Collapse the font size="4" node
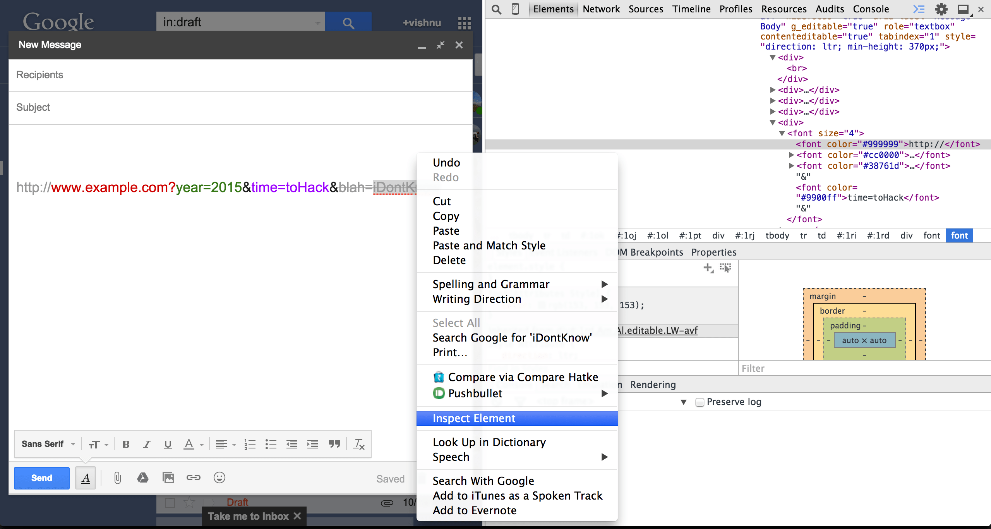Image resolution: width=991 pixels, height=529 pixels. [x=782, y=134]
